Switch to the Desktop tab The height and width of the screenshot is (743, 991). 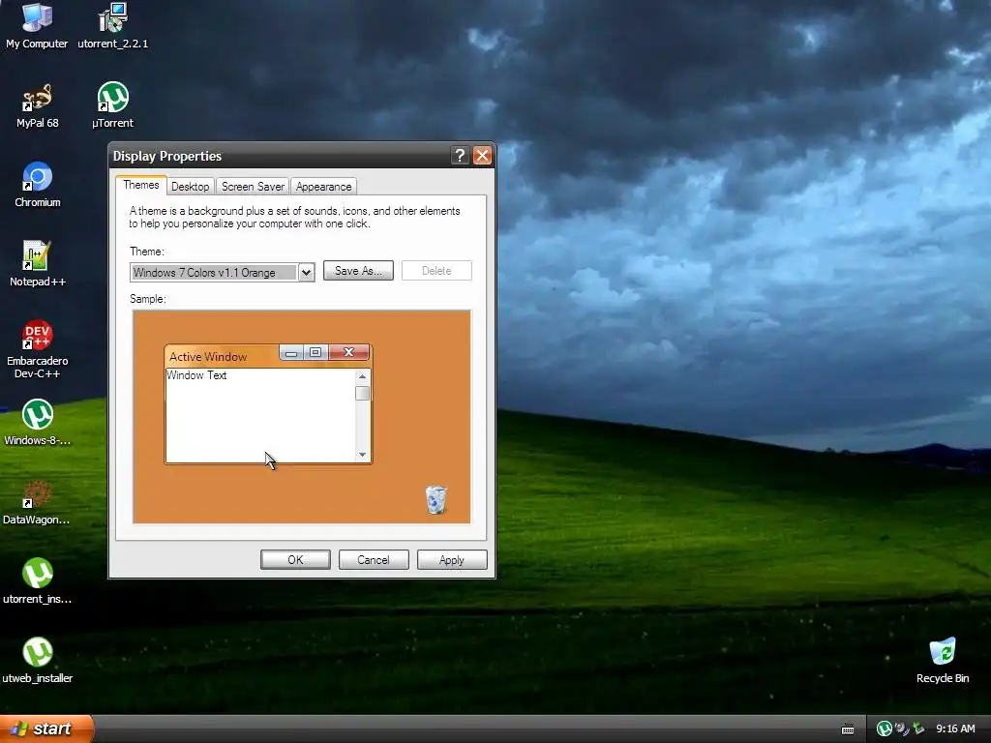point(191,187)
